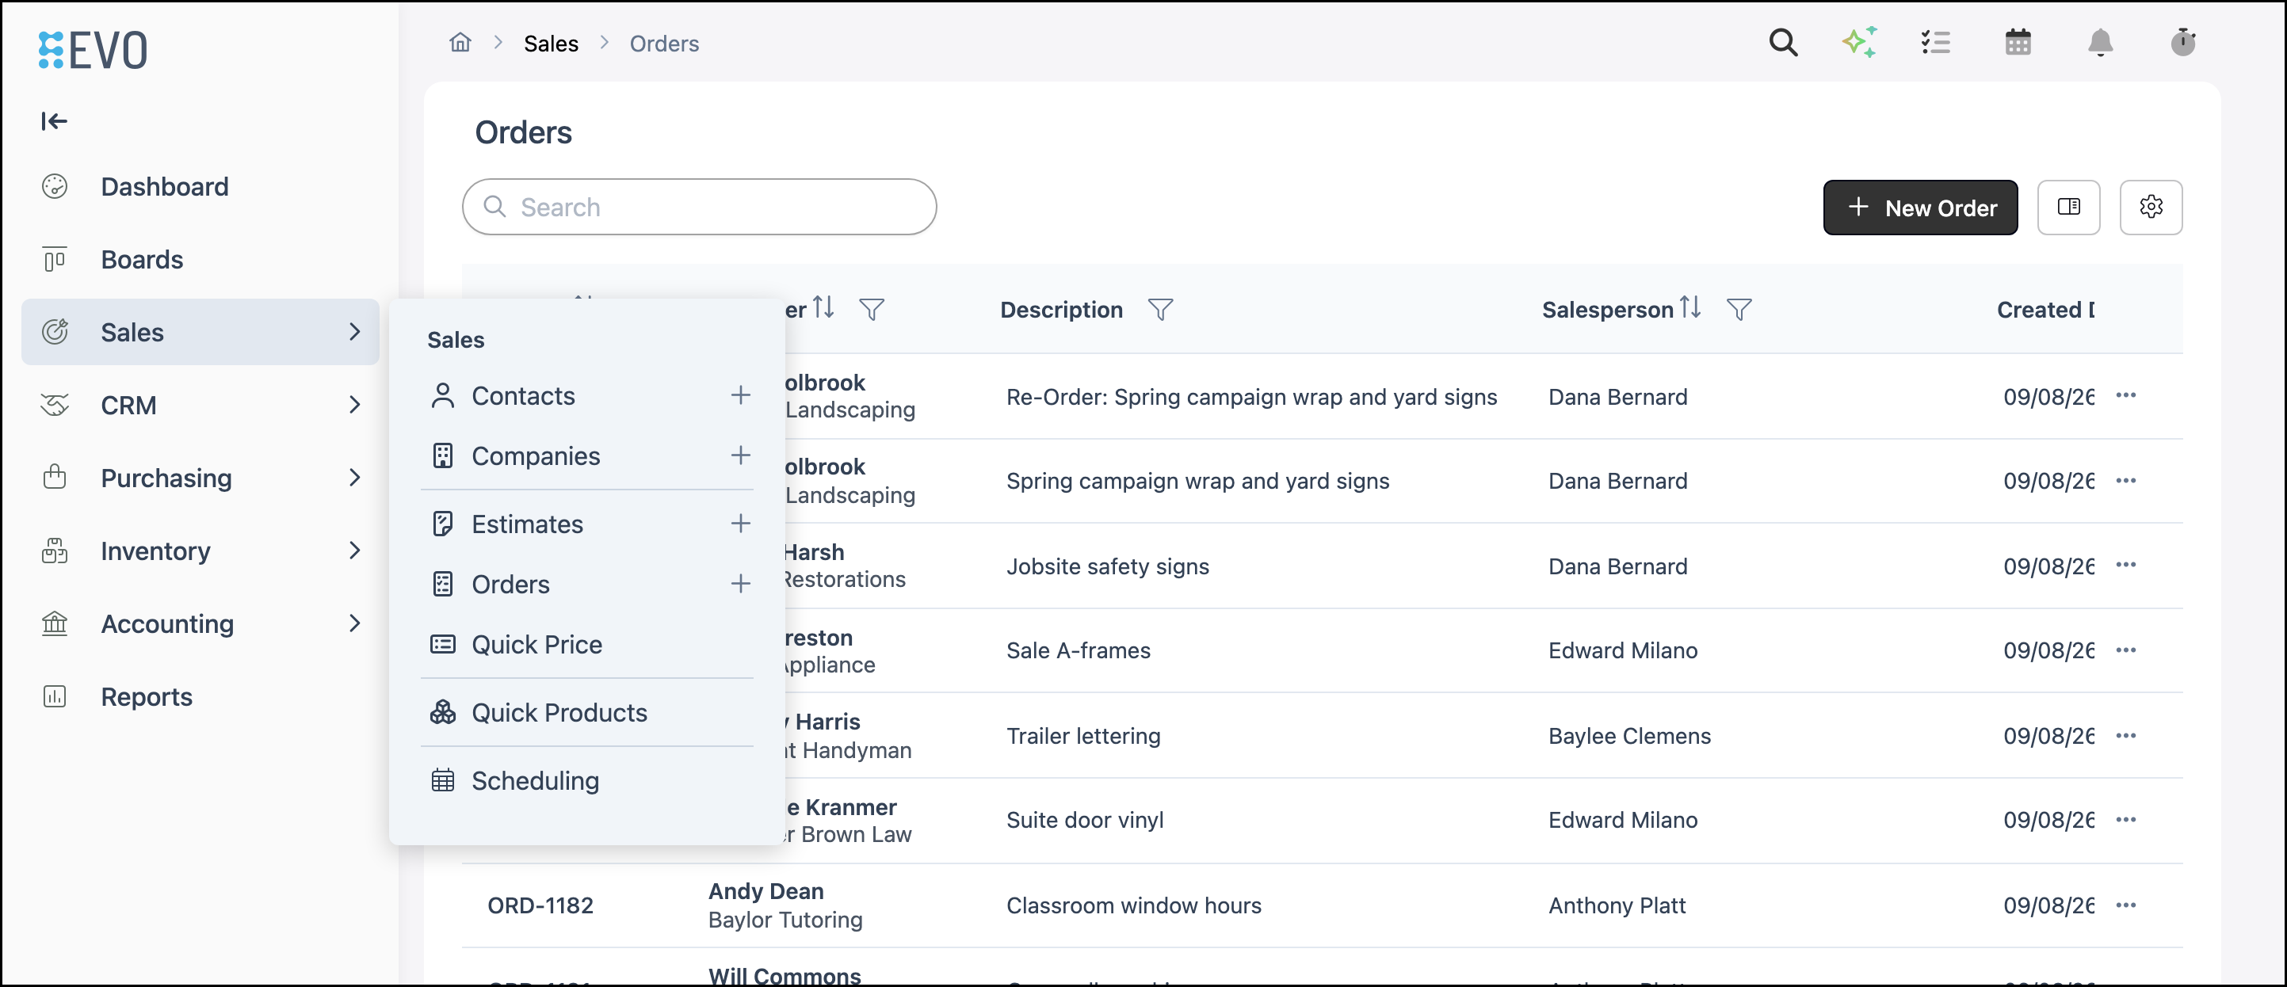
Task: Toggle the split panel view button
Action: pos(2067,207)
